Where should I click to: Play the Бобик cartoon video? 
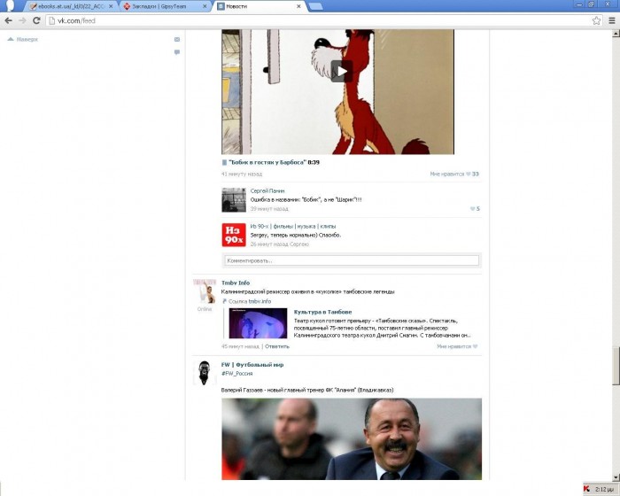point(341,71)
